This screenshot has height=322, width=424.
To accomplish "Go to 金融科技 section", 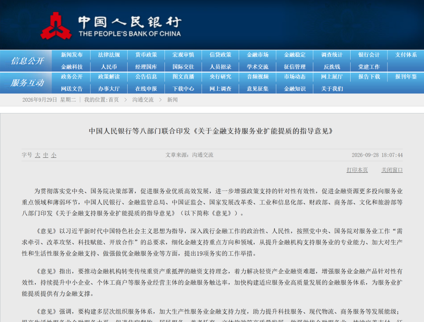I will [x=72, y=67].
